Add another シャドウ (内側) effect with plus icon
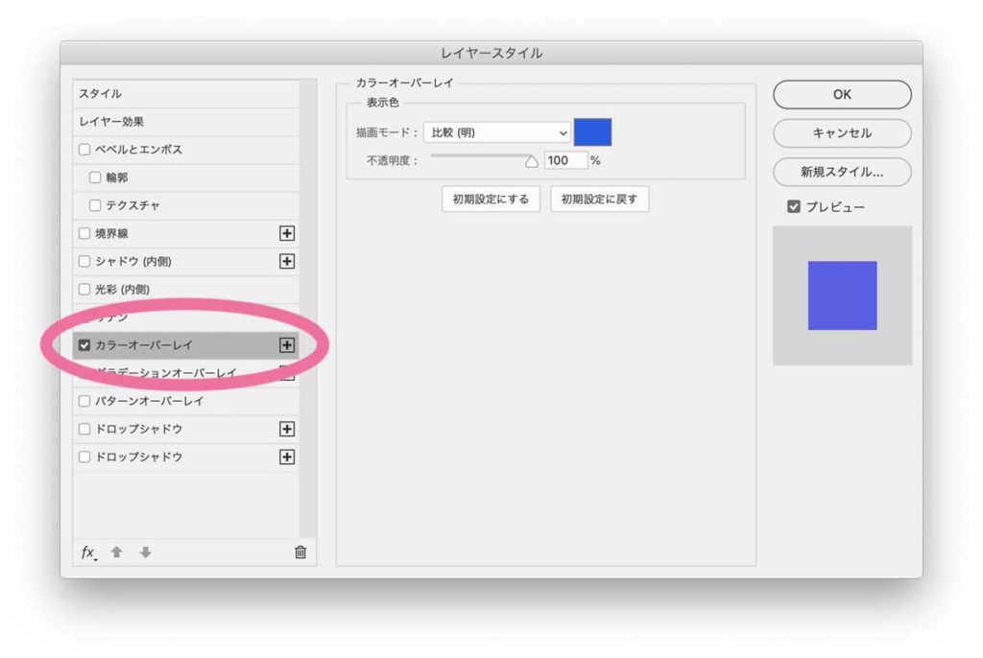Viewport: 983px width, 658px height. coord(286,261)
